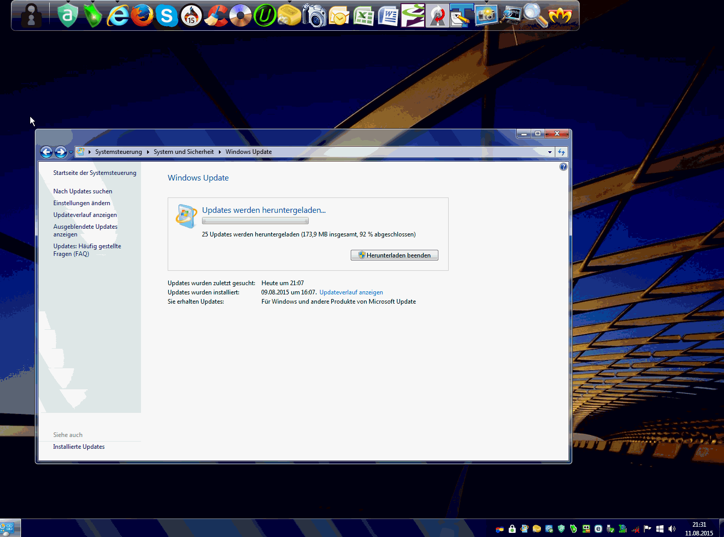Select 'Nach Updates suchen' in sidebar
This screenshot has height=537, width=724.
tap(83, 191)
